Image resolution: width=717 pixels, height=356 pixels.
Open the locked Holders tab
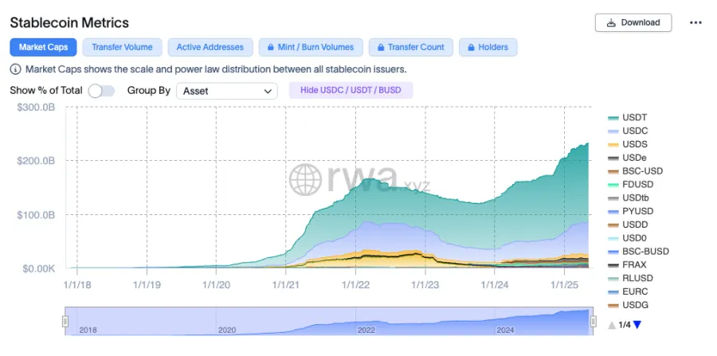tap(488, 47)
